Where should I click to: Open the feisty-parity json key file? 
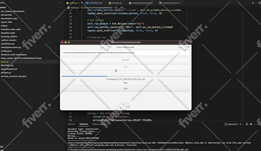click(21, 58)
